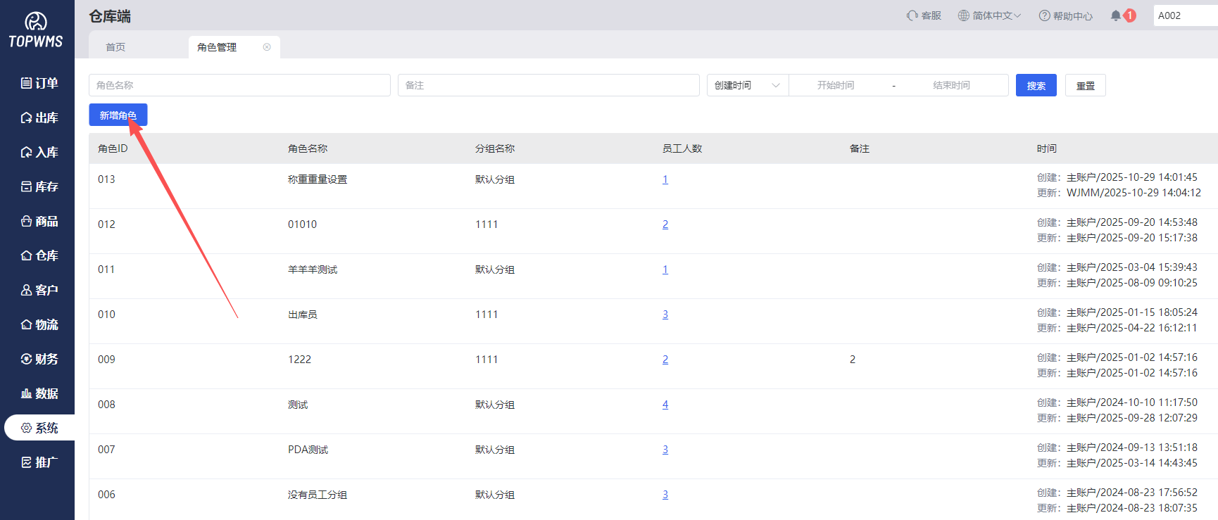Switch to the 首页 tab
The height and width of the screenshot is (520, 1218).
click(115, 47)
